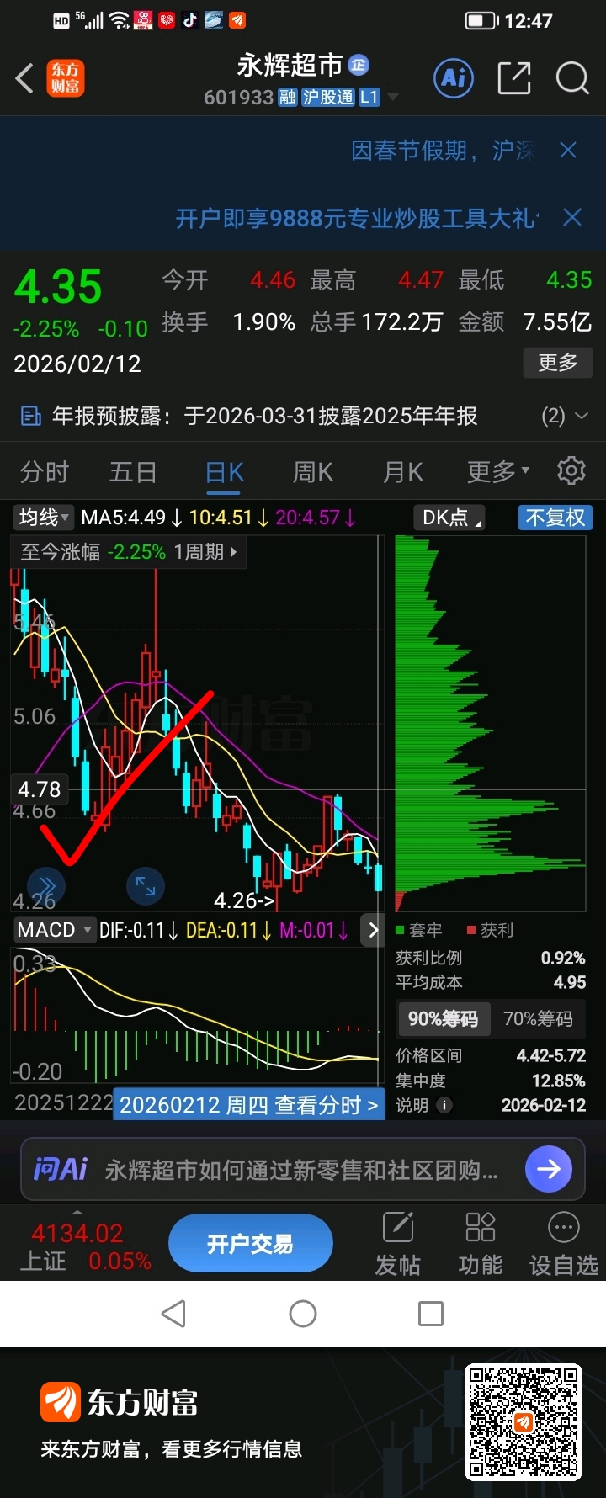
Task: Tap the 平均成本 4.95 value
Action: (570, 982)
